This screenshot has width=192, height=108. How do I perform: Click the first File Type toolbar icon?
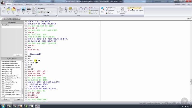(39, 12)
